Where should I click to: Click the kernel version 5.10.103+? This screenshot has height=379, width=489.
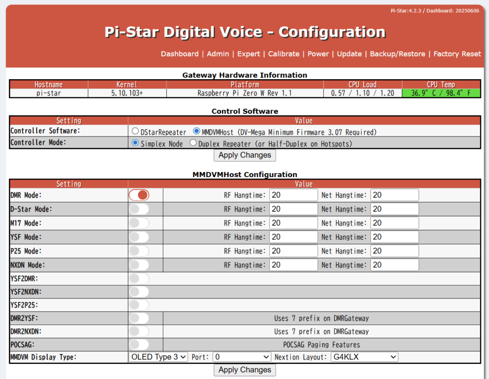[127, 93]
